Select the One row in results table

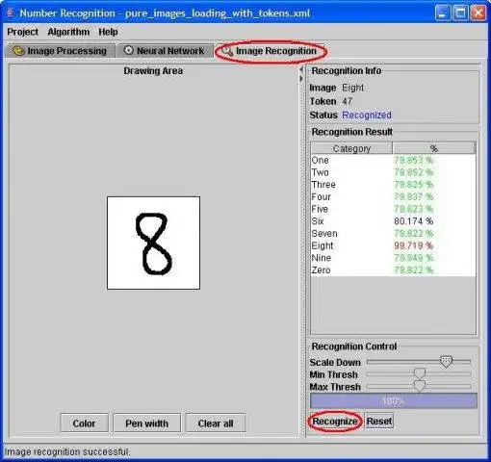(393, 160)
